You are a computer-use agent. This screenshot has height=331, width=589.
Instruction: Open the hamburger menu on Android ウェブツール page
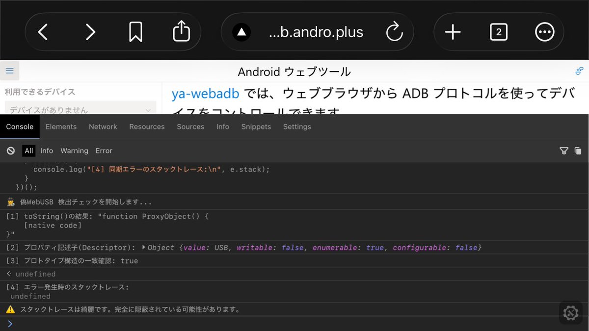point(9,71)
